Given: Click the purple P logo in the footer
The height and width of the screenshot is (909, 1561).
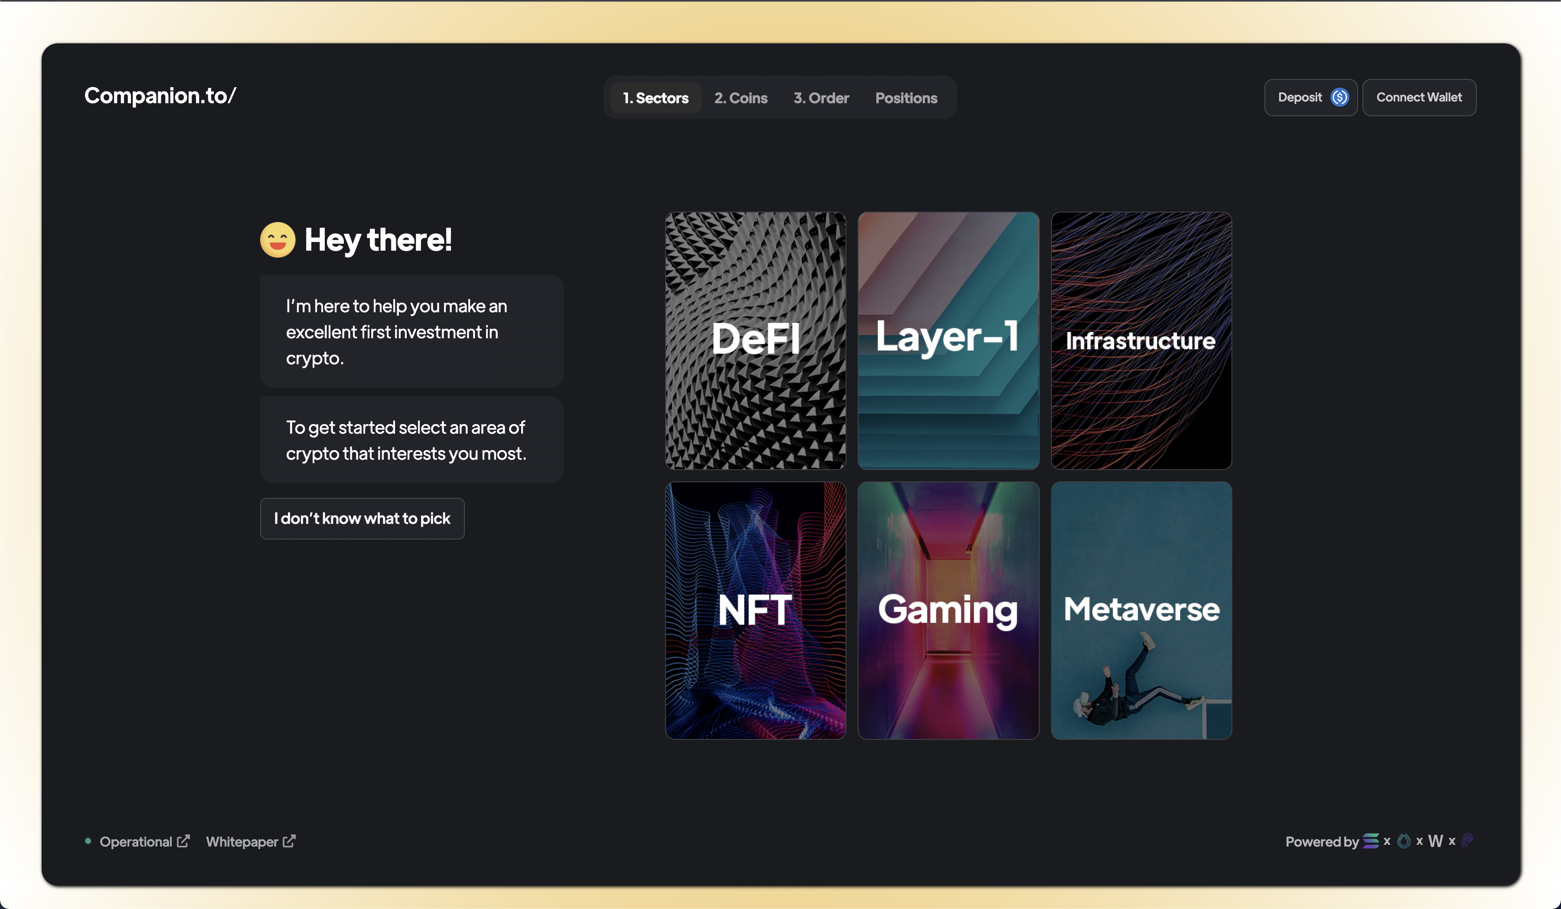Looking at the screenshot, I should tap(1467, 841).
